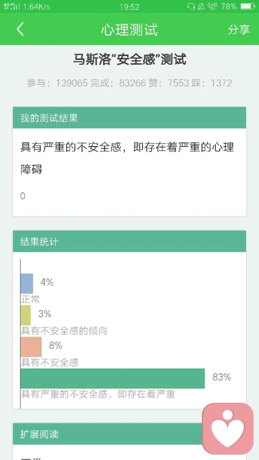Open the 我的测试结果 section header
The image size is (259, 460).
point(129,118)
